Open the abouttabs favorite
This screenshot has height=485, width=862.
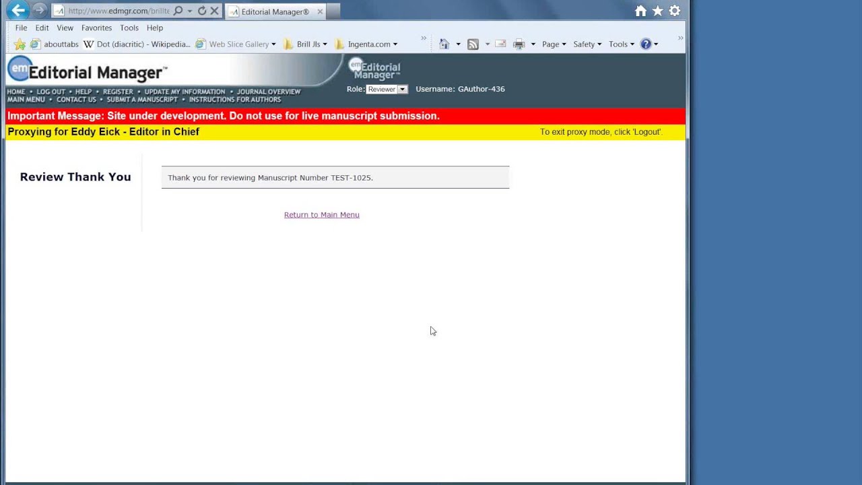pos(54,44)
